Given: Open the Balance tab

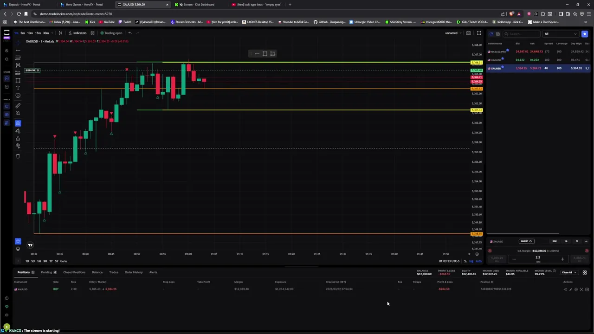Looking at the screenshot, I should [x=97, y=272].
